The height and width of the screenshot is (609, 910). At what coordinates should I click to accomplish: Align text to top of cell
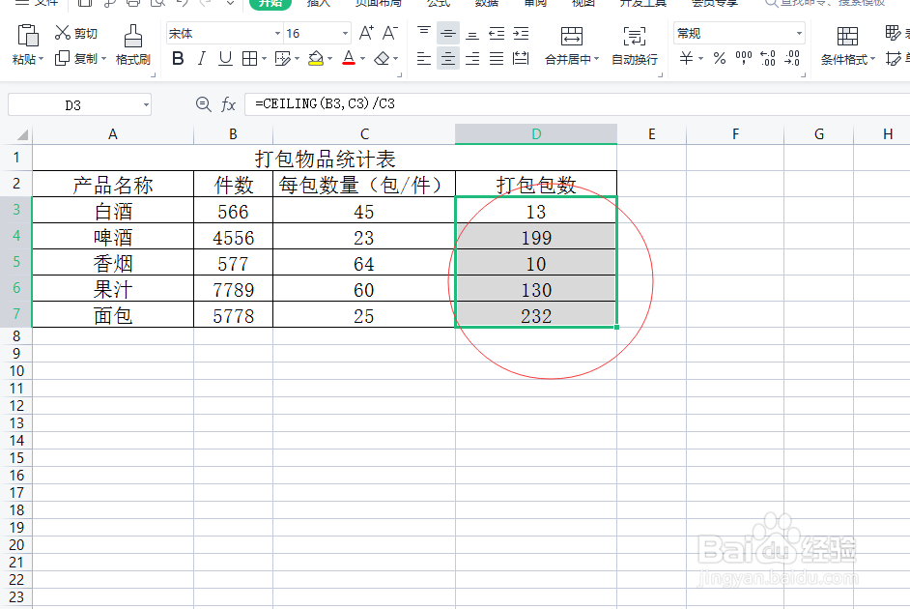pyautogui.click(x=424, y=33)
